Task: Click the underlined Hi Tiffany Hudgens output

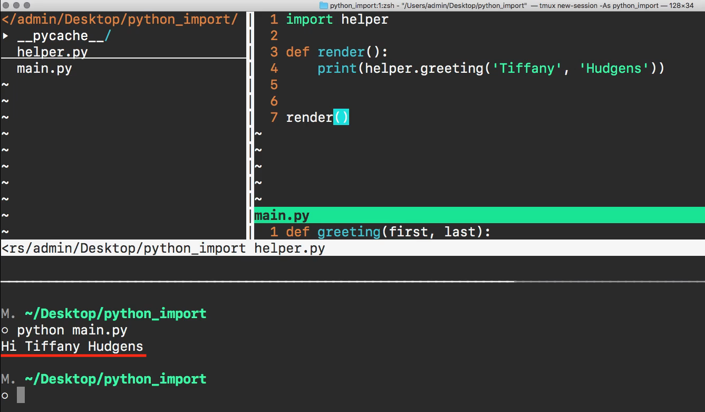Action: point(72,347)
